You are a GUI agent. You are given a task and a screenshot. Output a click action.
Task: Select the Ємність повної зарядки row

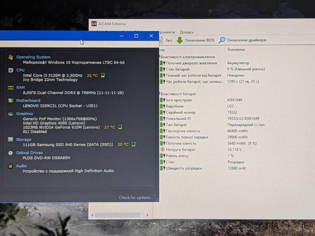click(204, 137)
